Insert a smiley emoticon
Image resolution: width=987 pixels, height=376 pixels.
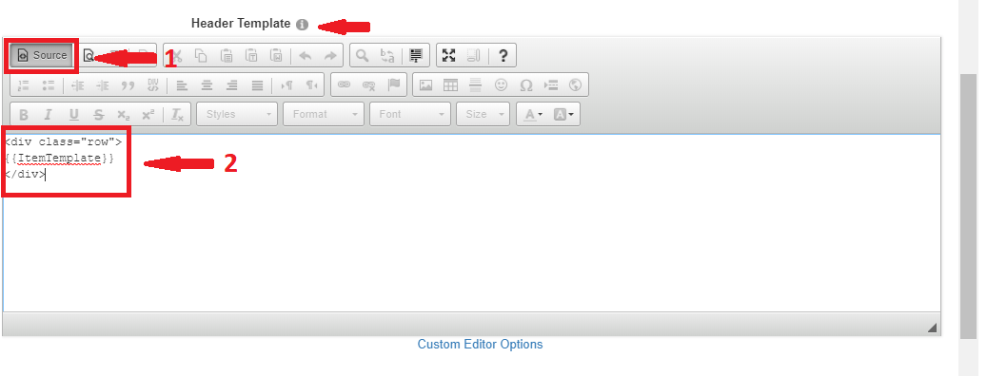tap(501, 85)
